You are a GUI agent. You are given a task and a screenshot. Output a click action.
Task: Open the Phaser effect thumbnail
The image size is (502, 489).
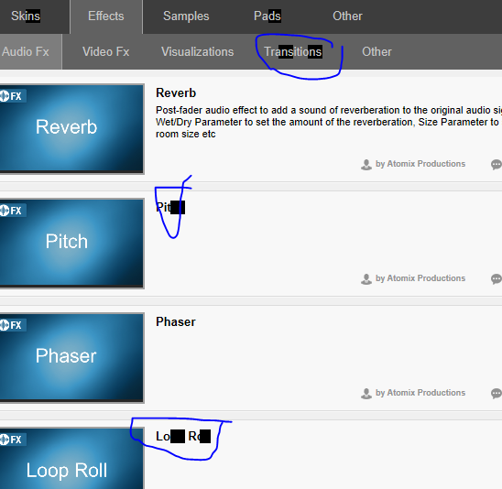pyautogui.click(x=71, y=357)
